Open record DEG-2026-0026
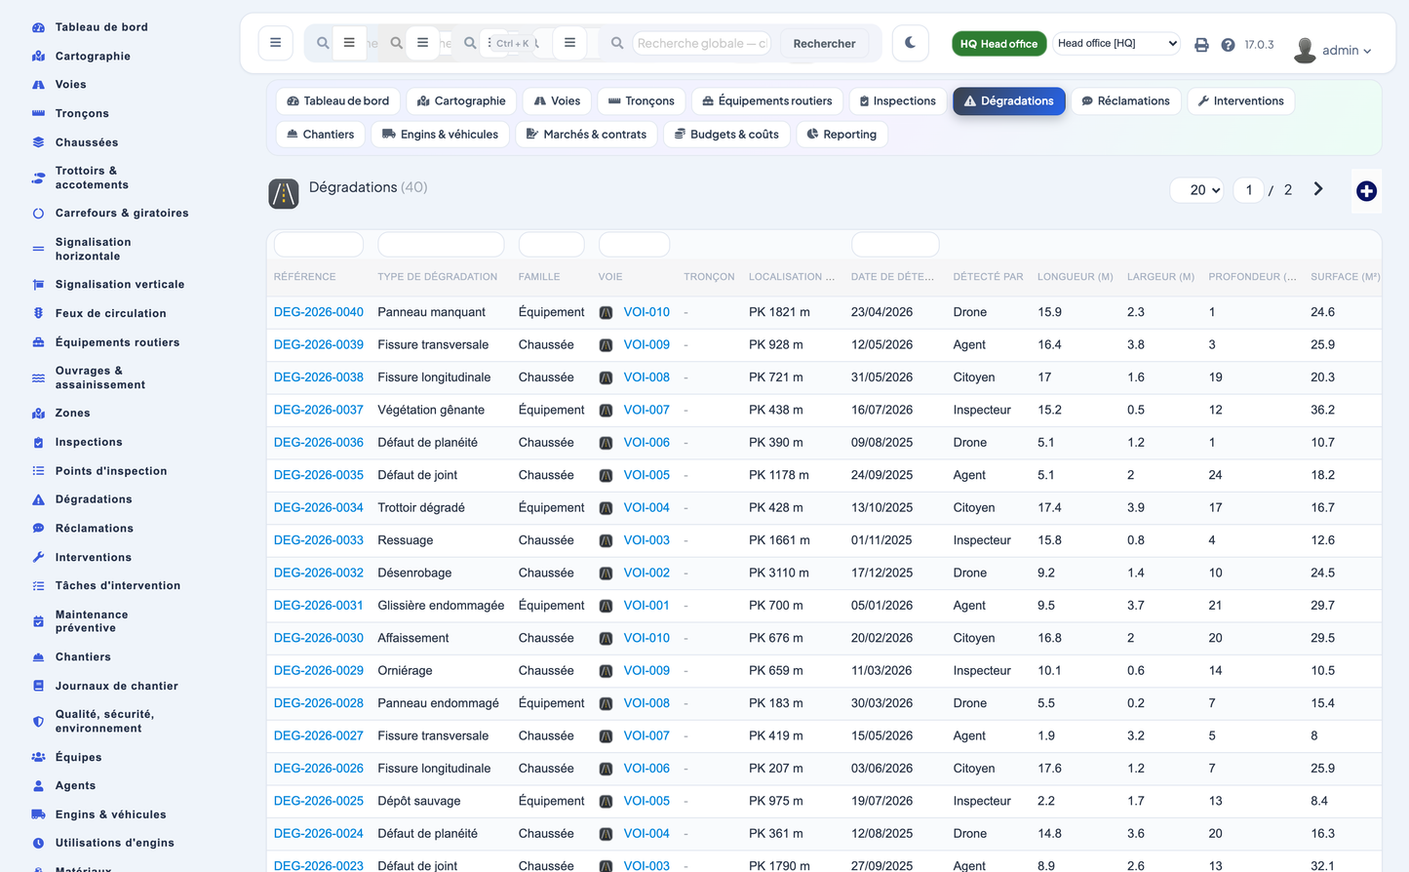This screenshot has width=1409, height=872. click(319, 768)
